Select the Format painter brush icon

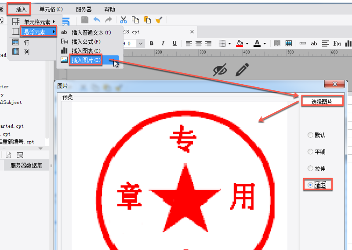(159, 20)
